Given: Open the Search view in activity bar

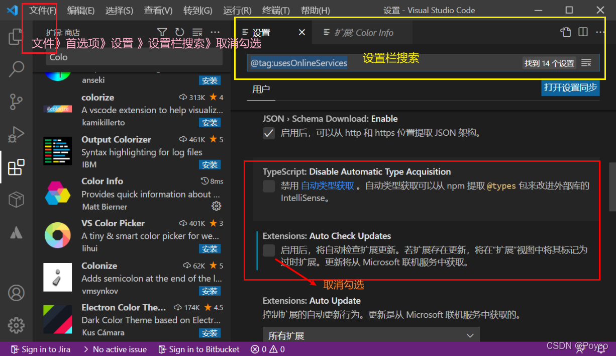Looking at the screenshot, I should [x=16, y=69].
